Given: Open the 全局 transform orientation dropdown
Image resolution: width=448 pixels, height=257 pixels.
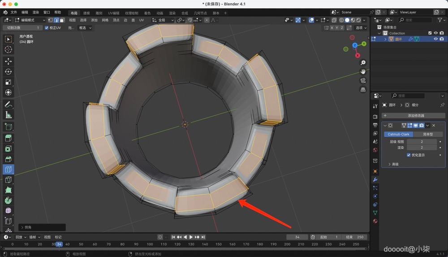Looking at the screenshot, I should coord(161,20).
